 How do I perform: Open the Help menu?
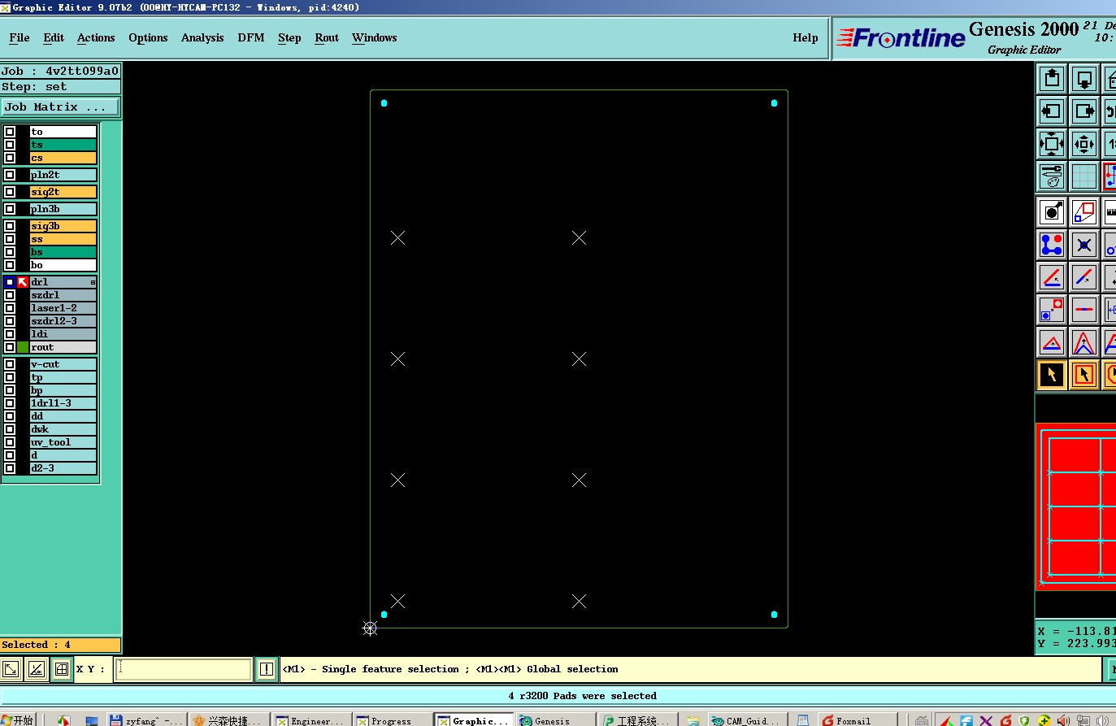[806, 37]
